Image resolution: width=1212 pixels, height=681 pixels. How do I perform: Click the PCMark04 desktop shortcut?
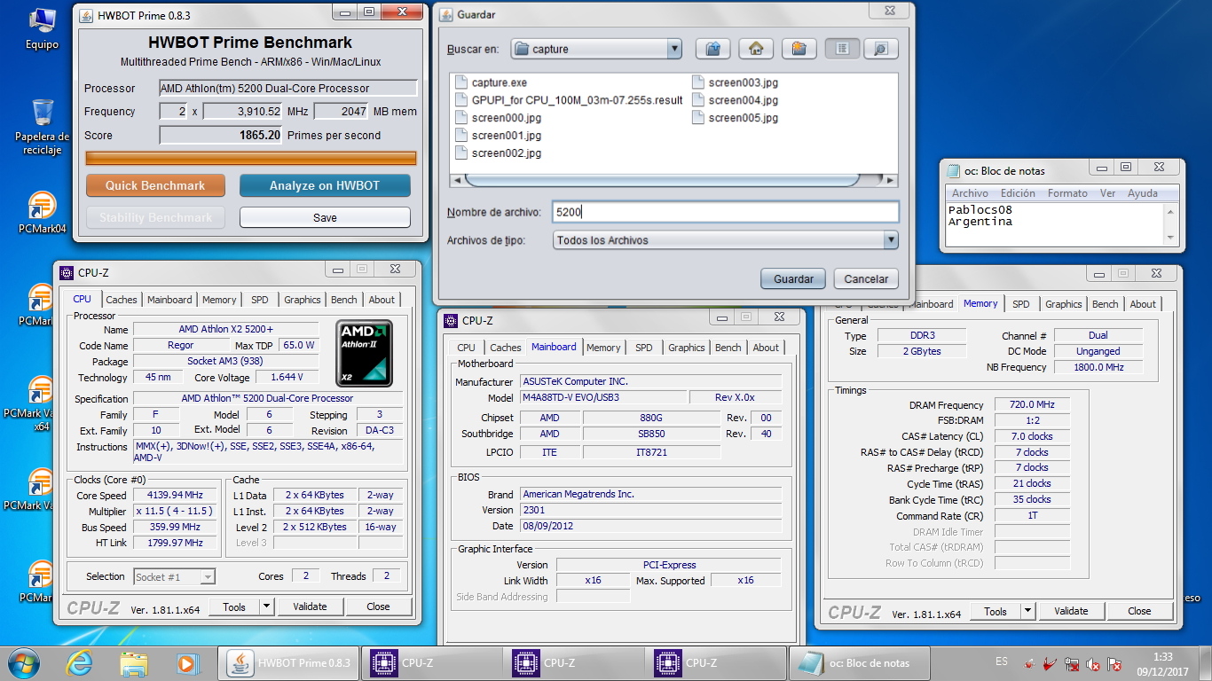[x=42, y=213]
